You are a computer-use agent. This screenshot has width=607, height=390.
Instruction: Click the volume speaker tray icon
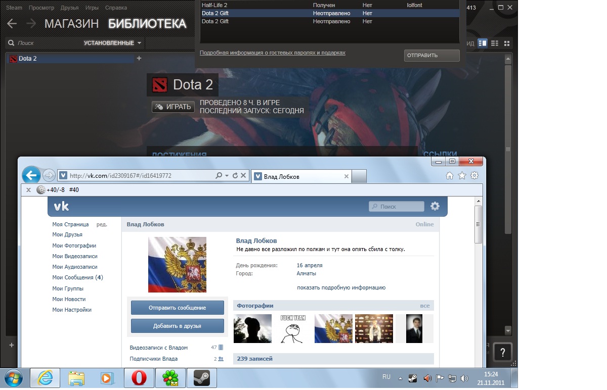tap(464, 378)
